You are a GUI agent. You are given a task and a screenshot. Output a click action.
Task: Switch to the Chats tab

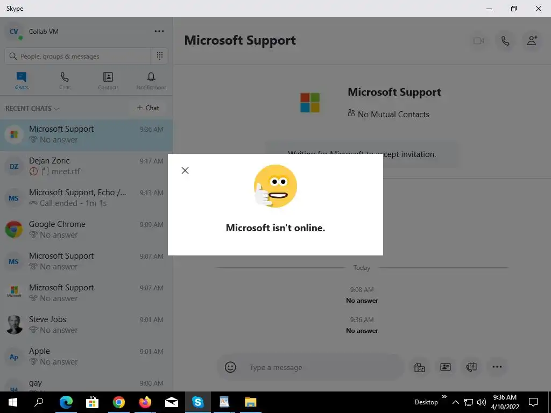[x=22, y=81]
